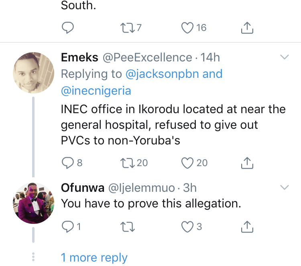This screenshot has height=266, width=301.
Task: Open the @PeeExcellence profile handle
Action: pos(147,57)
